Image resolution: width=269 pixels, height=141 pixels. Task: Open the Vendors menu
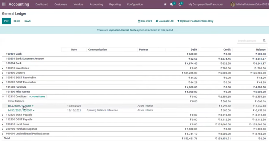(79, 4)
